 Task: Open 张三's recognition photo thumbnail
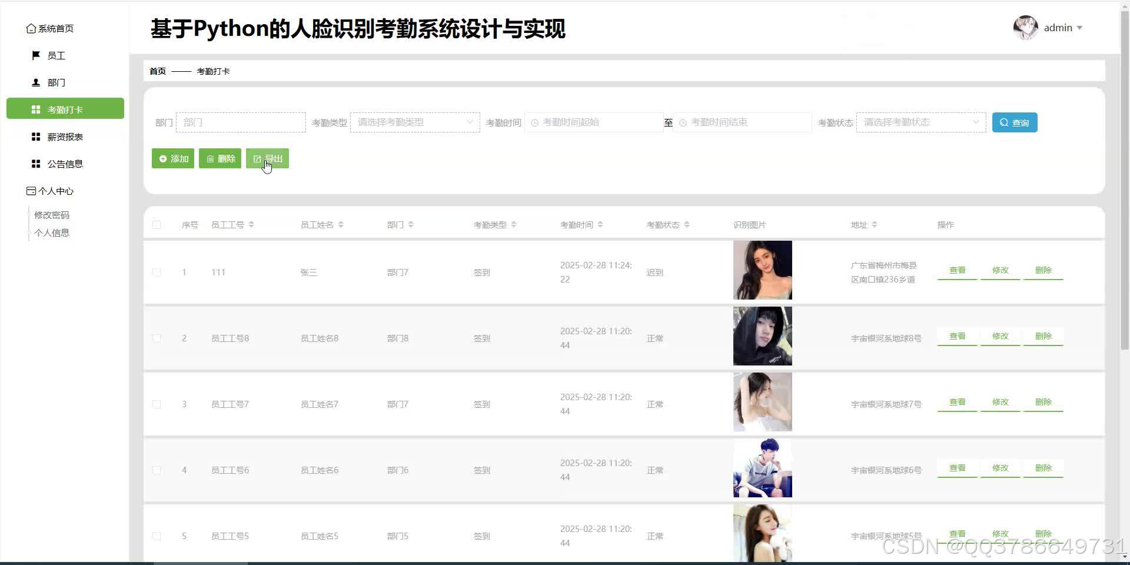click(x=762, y=270)
